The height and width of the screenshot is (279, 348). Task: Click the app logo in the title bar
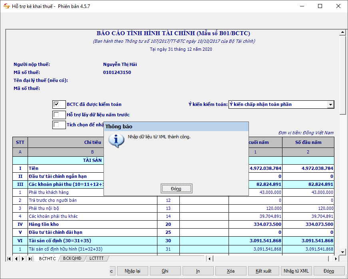[6, 6]
